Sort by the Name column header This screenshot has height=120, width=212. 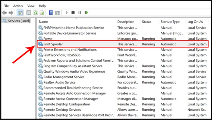(x=43, y=22)
